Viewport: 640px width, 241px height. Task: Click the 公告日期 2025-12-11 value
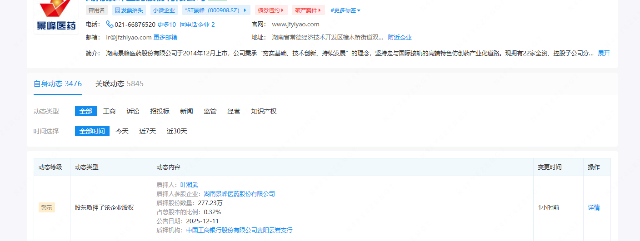pyautogui.click(x=203, y=221)
